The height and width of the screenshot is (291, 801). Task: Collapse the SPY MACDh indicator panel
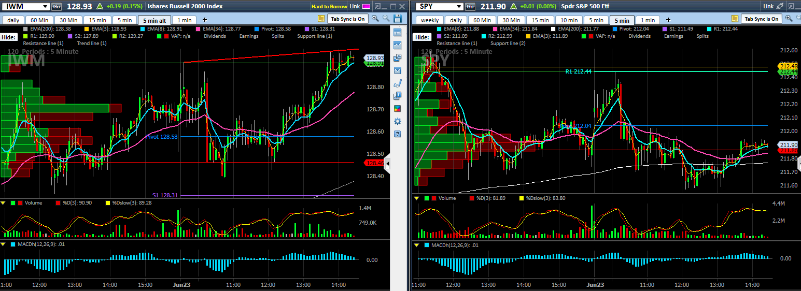click(x=416, y=244)
